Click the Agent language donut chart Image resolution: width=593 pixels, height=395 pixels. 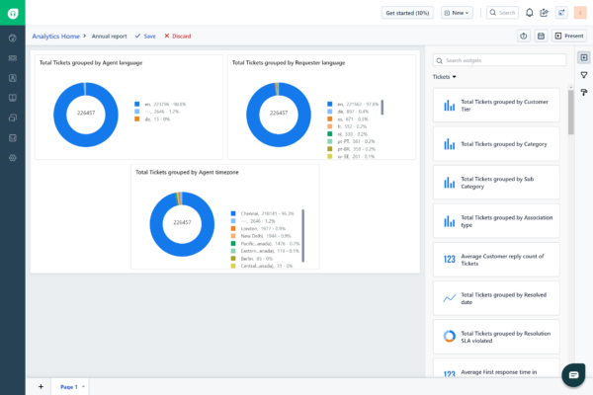tap(86, 115)
